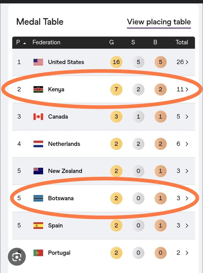Click the Canada bronze medal count badge
Viewport: 203px width, 273px height.
point(160,117)
